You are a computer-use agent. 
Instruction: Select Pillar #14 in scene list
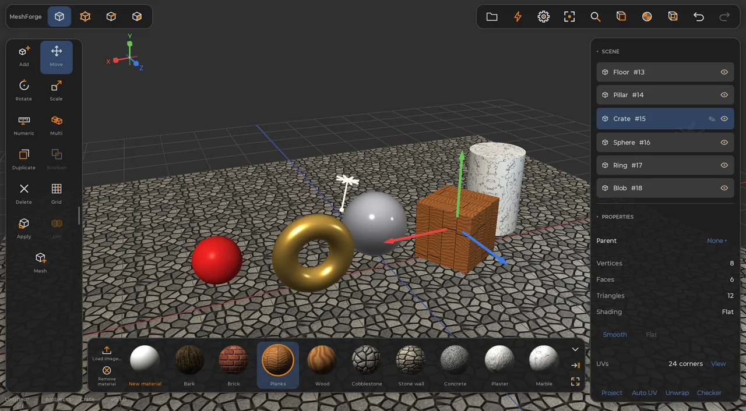click(x=665, y=95)
